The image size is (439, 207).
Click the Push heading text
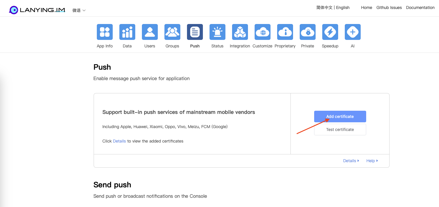[102, 67]
